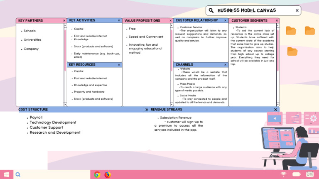319x179 pixels.
Task: Close the Customer Relationship panel
Action: coord(225,20)
